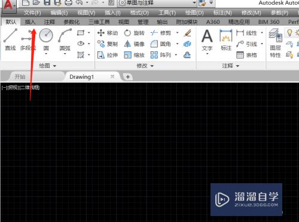This screenshot has width=299, height=222.
Task: Open the 绘图(D) menu
Action: [194, 13]
